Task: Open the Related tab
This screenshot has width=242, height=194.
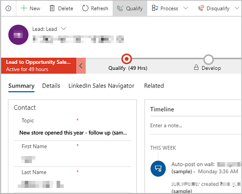Action: pos(154,86)
